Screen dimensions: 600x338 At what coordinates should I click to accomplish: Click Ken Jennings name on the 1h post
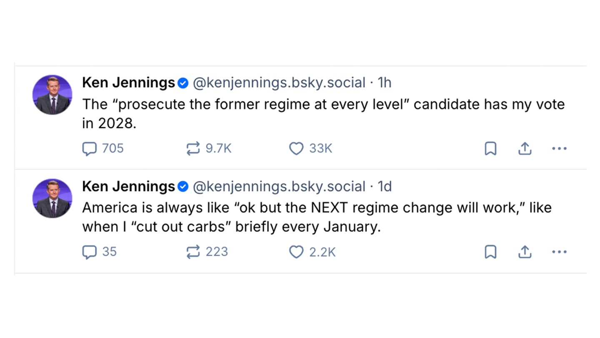pos(128,83)
